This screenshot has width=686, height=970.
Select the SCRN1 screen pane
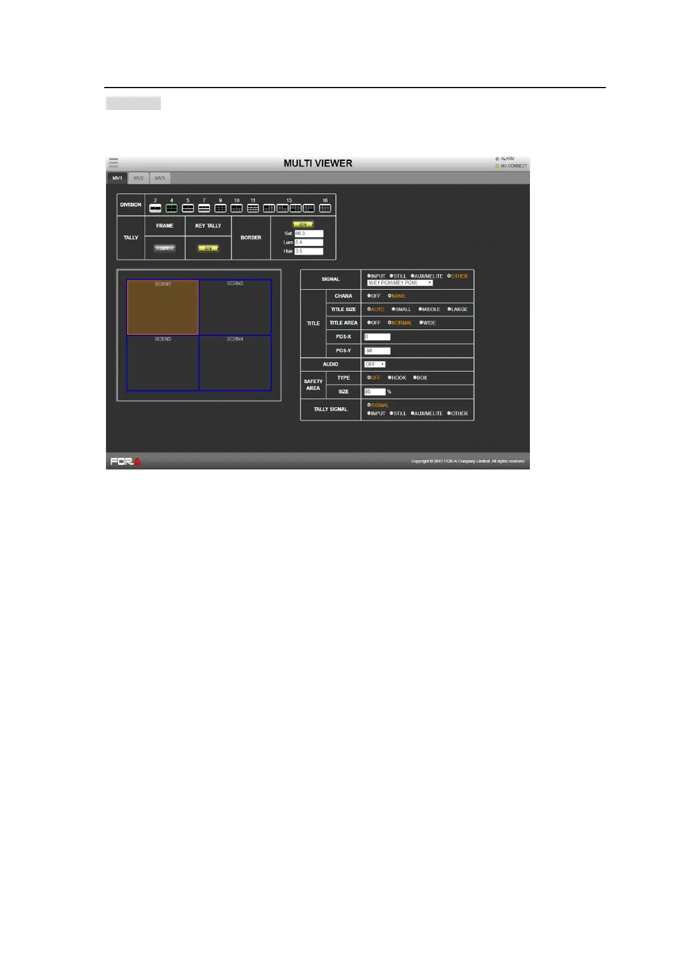(x=163, y=307)
